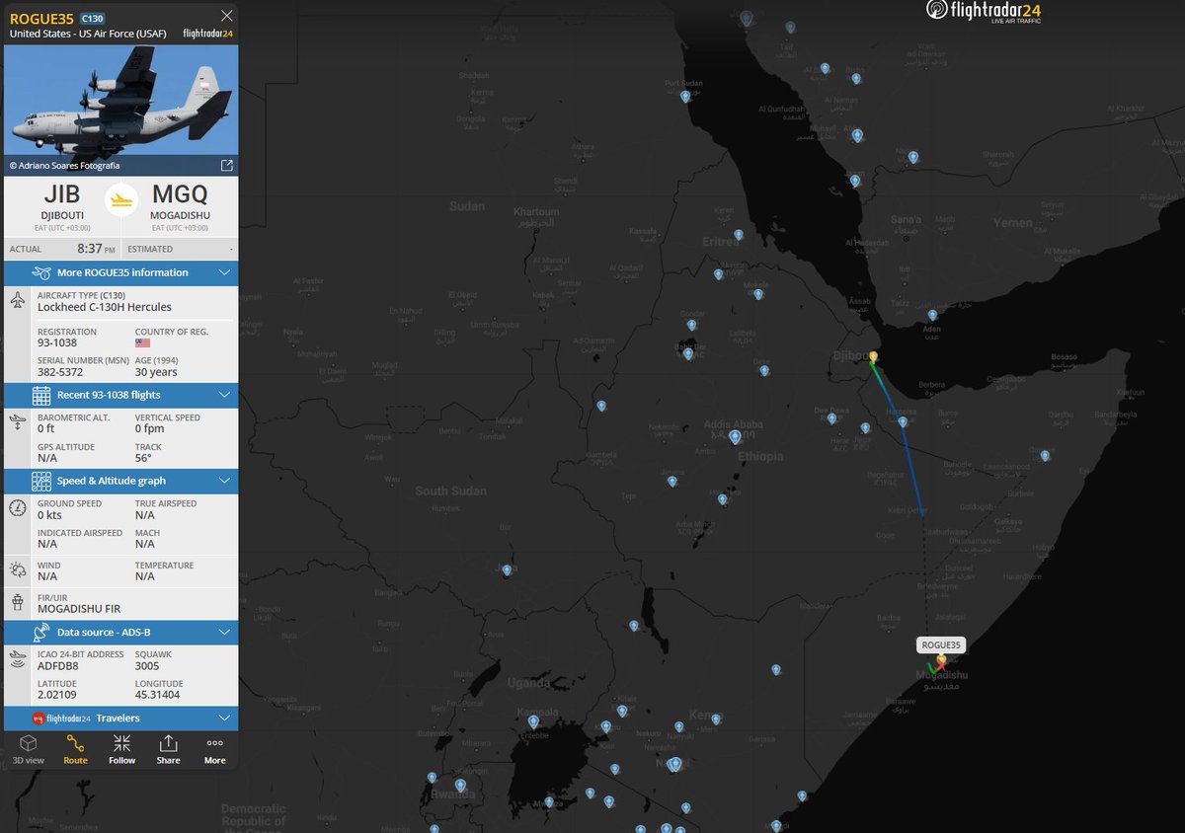
Task: Click the actual time 8:37 PM
Action: click(x=96, y=249)
